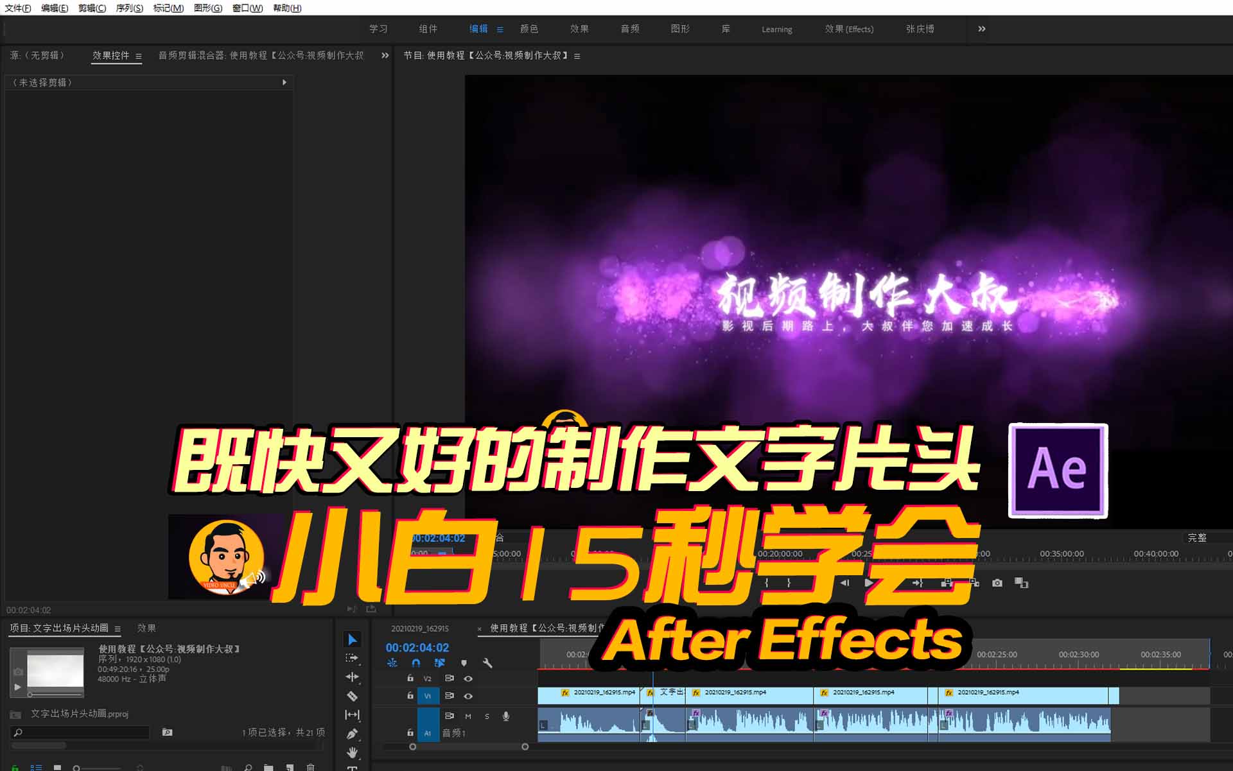This screenshot has height=771, width=1233.
Task: Expand source panel tabs overflow chevron
Action: (385, 55)
